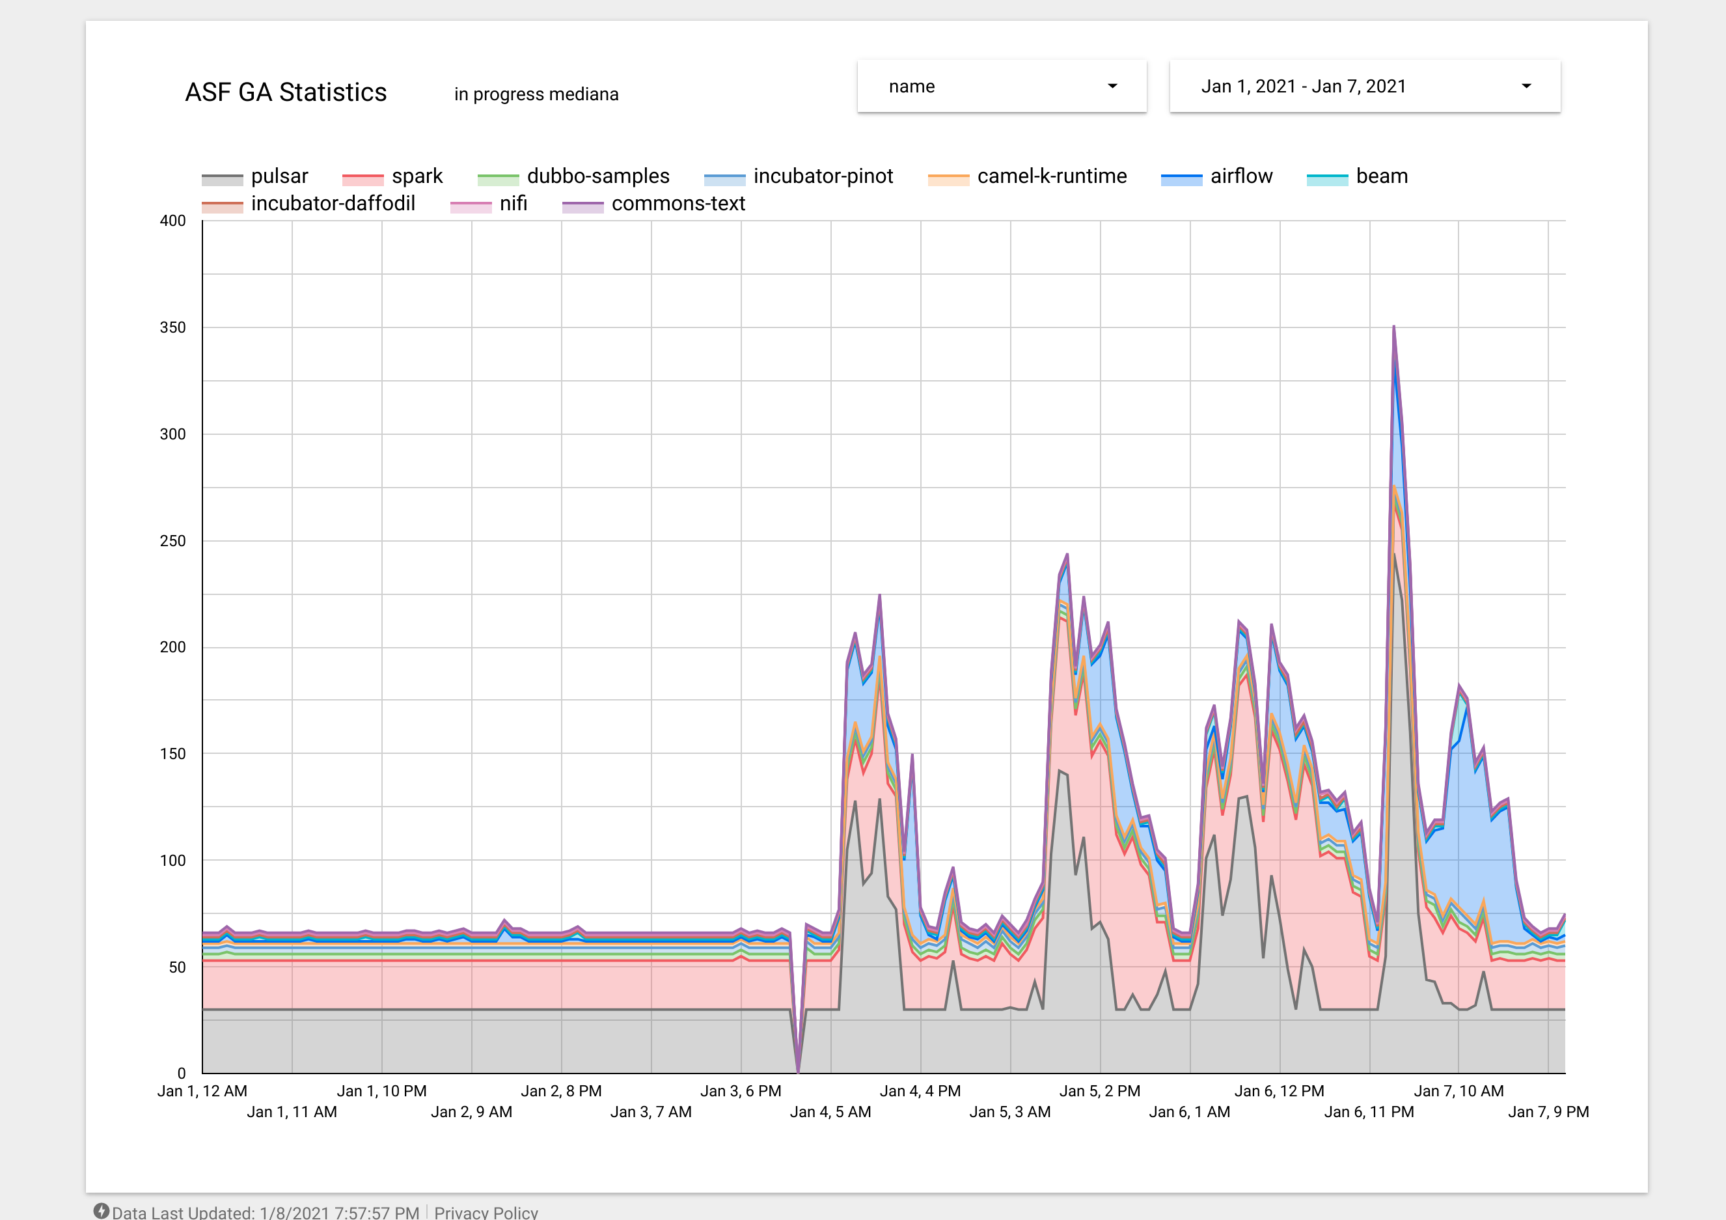Viewport: 1726px width, 1220px height.
Task: Click the camel-k-runtime legend swatch
Action: pyautogui.click(x=948, y=179)
